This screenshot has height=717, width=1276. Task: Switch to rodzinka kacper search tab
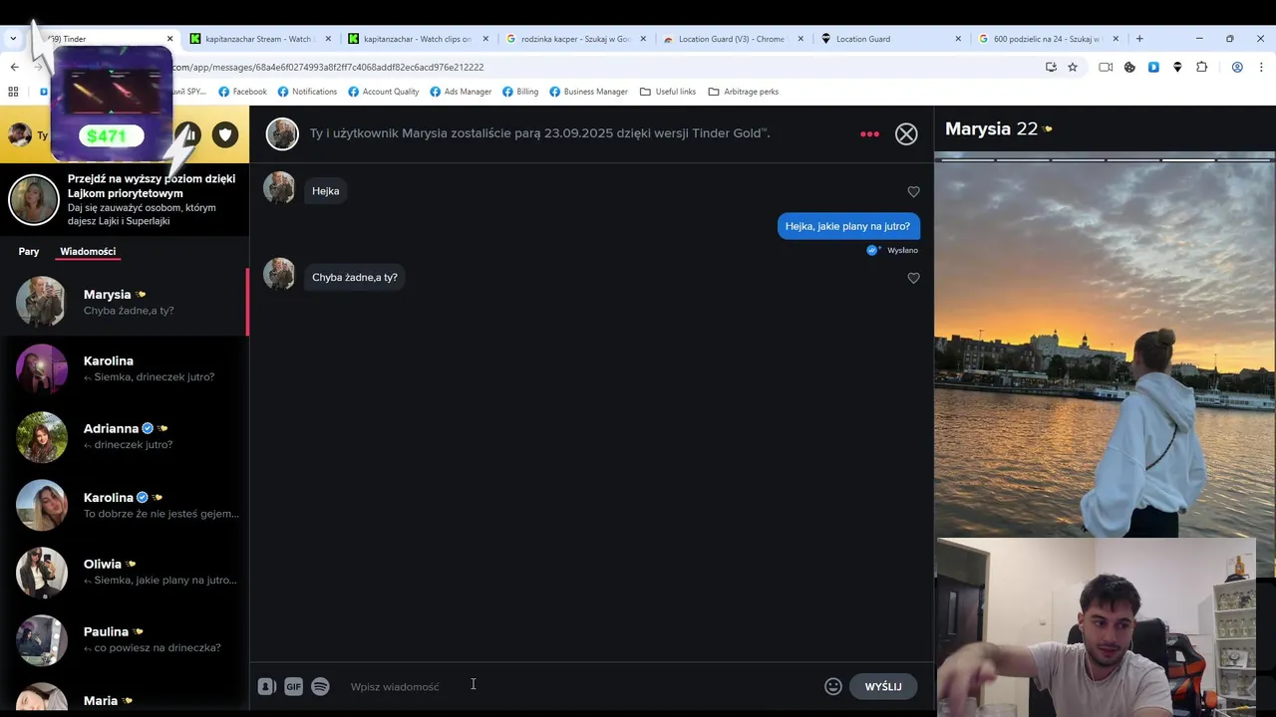(575, 39)
